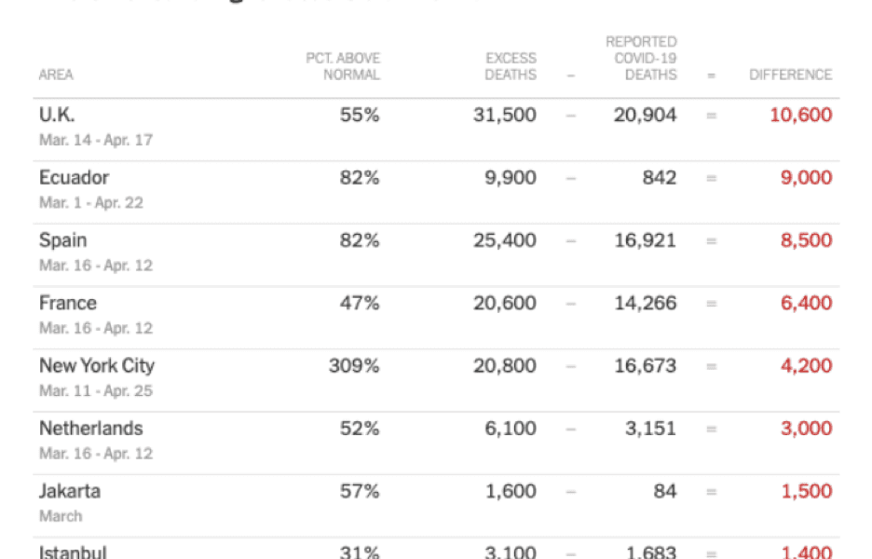Viewport: 872px width, 559px height.
Task: Click Ecuador's 9,900 excess deaths figure
Action: click(x=511, y=178)
